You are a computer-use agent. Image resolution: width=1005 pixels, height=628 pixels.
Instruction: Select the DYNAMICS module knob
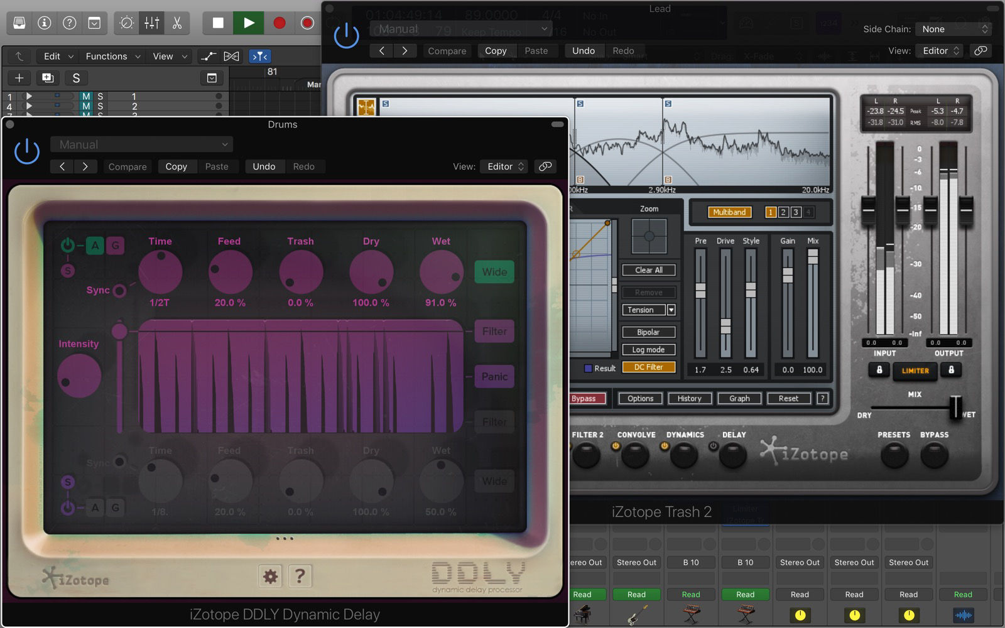click(685, 456)
